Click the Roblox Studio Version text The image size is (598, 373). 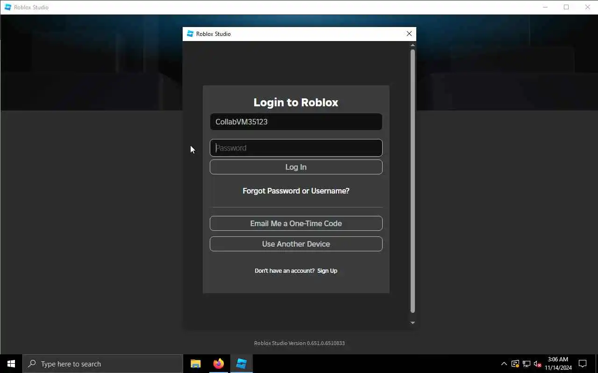(299, 343)
